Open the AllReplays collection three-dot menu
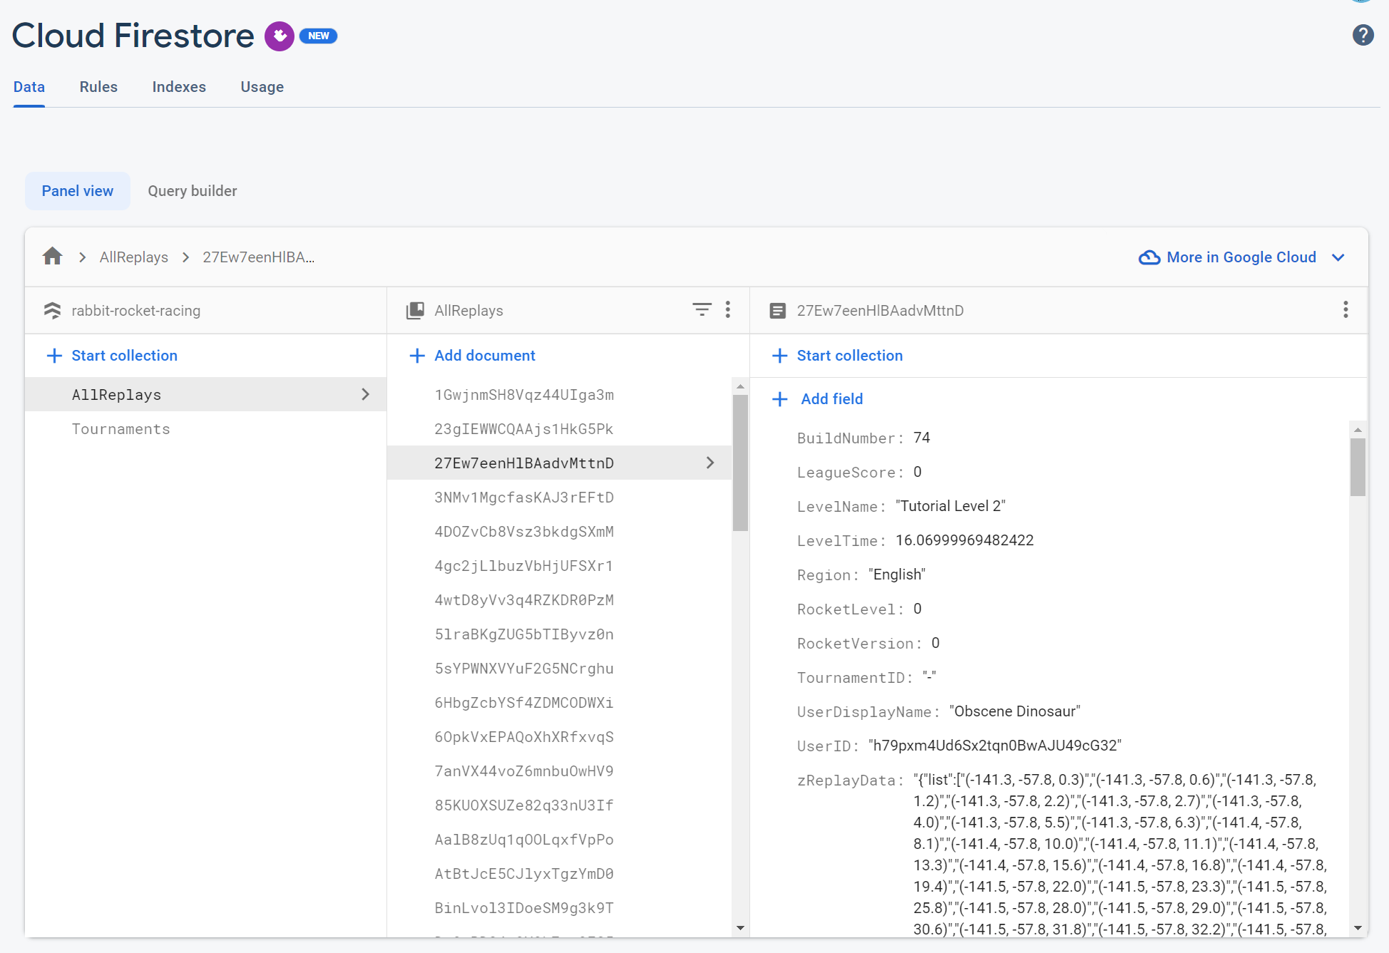Viewport: 1389px width, 953px height. (727, 309)
